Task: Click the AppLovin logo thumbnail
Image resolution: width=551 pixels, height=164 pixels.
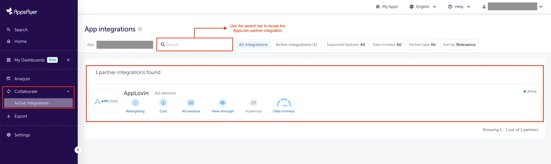Action: point(106,101)
